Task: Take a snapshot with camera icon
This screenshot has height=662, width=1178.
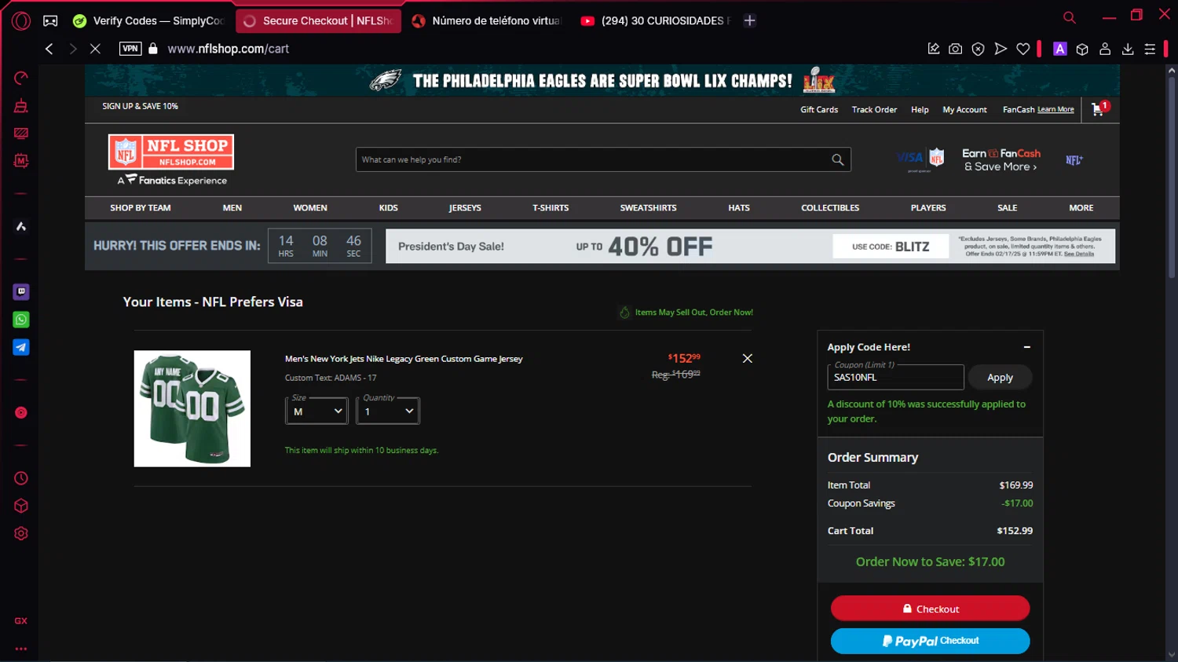Action: (955, 49)
